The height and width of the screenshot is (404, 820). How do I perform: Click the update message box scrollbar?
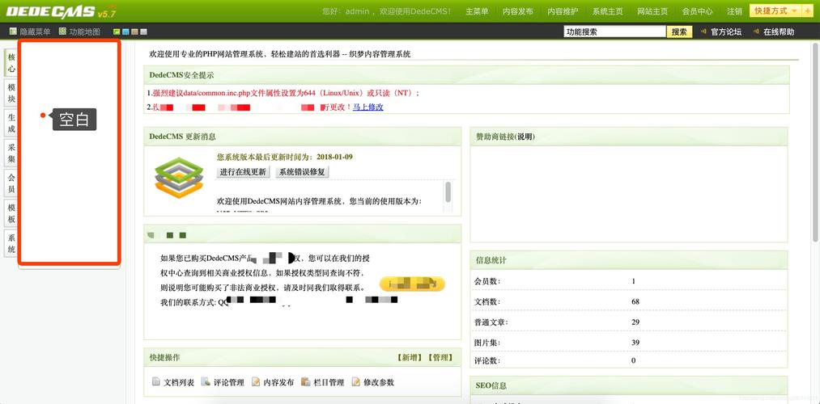coord(448,191)
